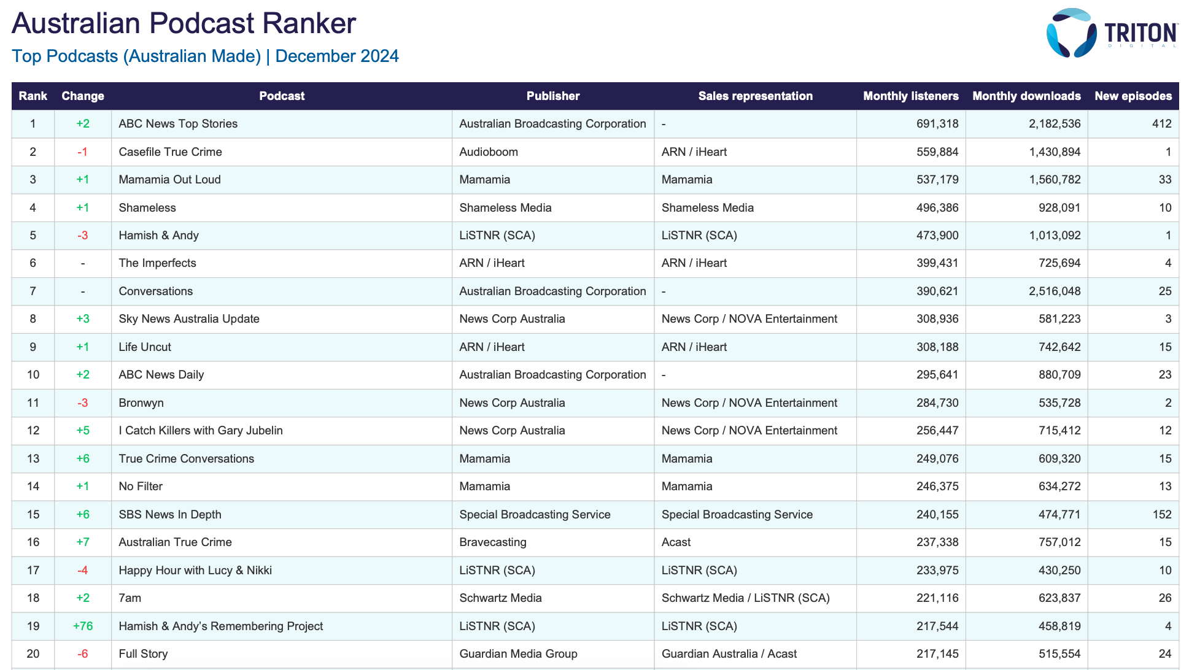Viewport: 1181px width, 670px height.
Task: Select the ABC News Top Stories row
Action: (595, 124)
